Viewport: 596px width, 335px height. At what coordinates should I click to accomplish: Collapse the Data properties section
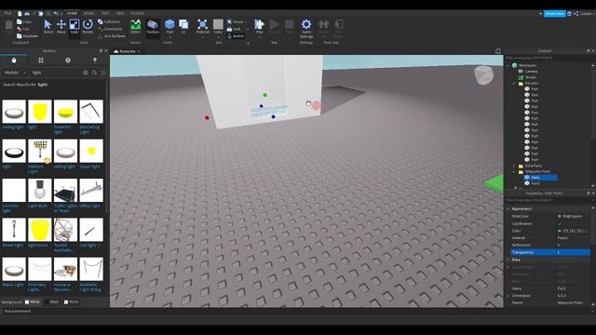tap(508, 260)
